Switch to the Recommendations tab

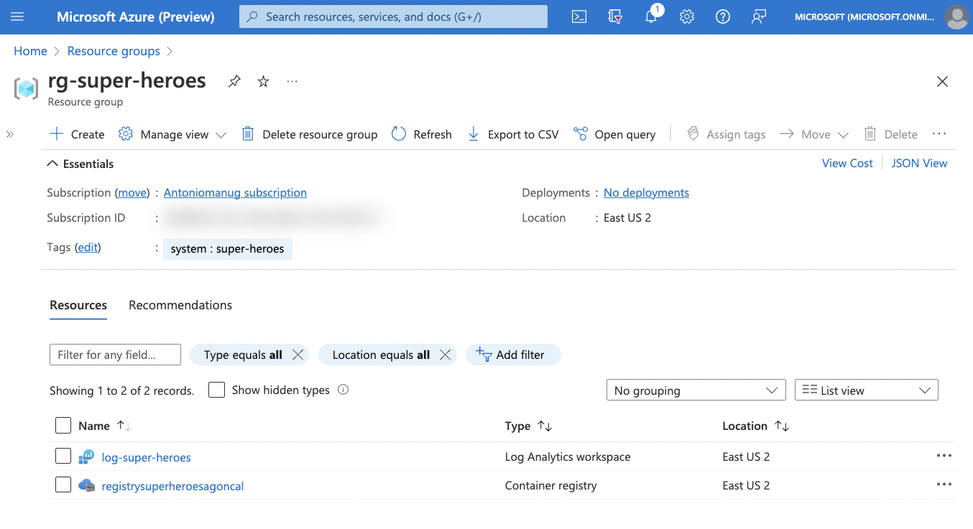pyautogui.click(x=180, y=305)
